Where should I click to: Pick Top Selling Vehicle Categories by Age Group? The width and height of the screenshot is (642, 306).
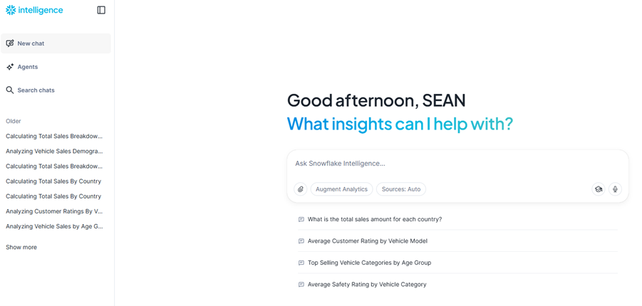click(369, 263)
